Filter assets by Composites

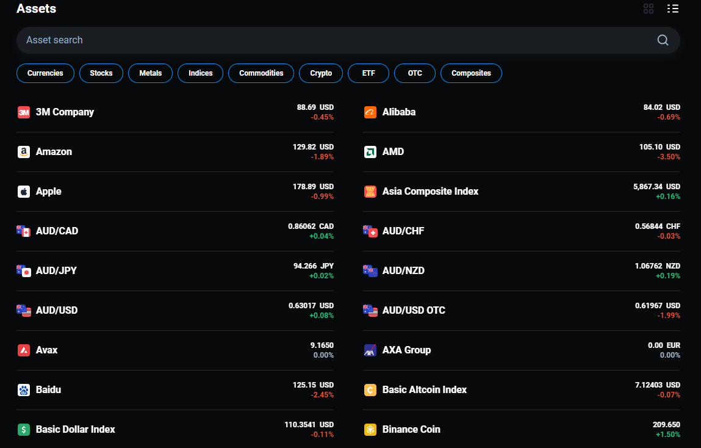coord(471,73)
